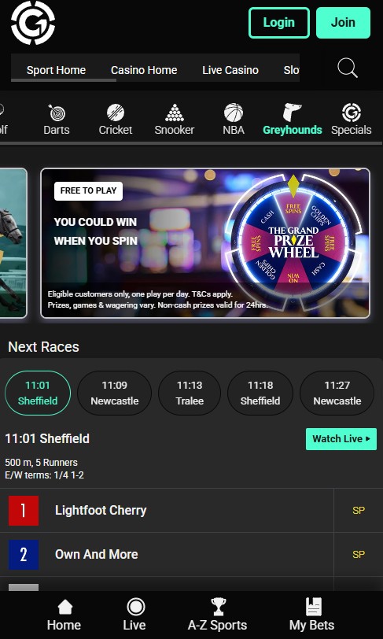
Task: Click the Watch Live button
Action: tap(341, 439)
